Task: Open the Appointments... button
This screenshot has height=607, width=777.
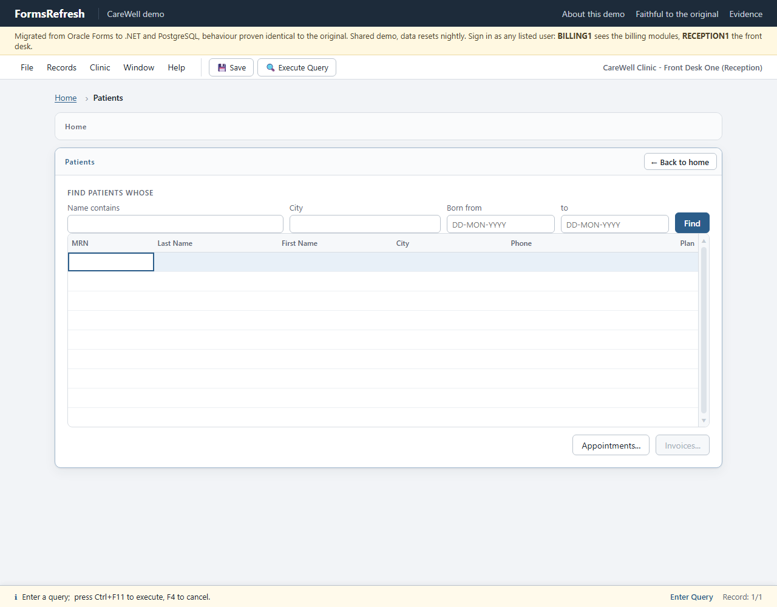Action: tap(611, 445)
